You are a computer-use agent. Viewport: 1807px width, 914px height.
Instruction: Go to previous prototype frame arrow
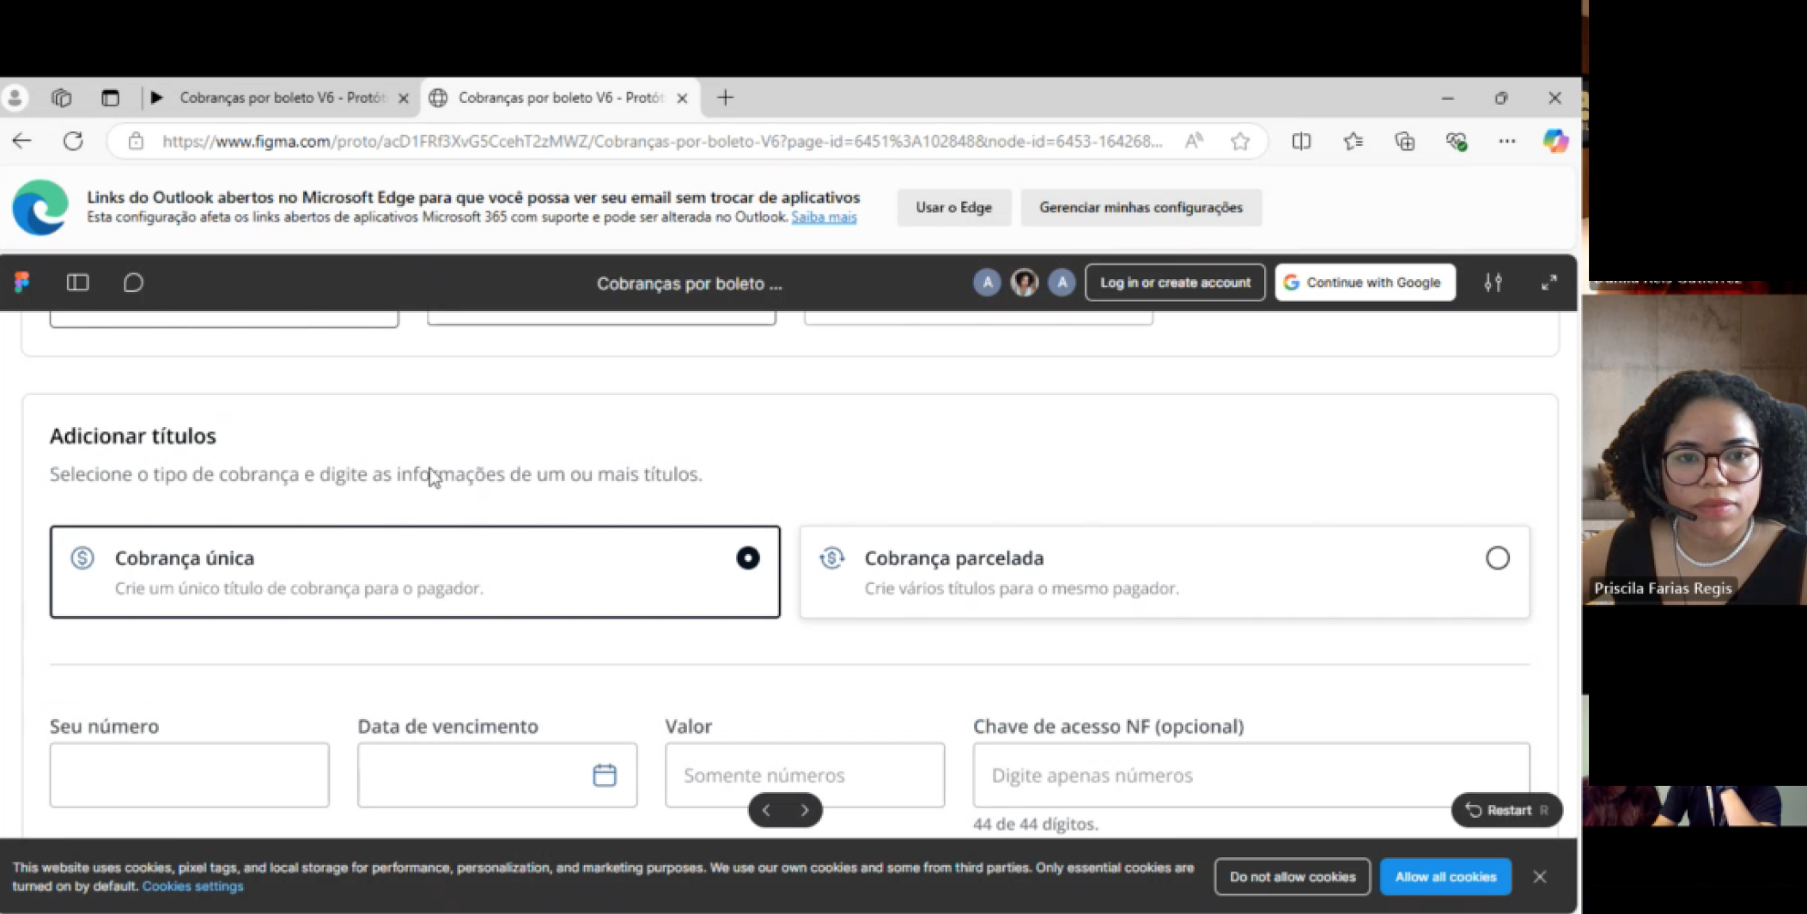tap(766, 810)
